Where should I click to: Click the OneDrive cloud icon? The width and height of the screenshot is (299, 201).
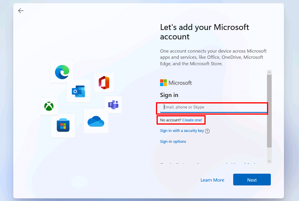(96, 121)
